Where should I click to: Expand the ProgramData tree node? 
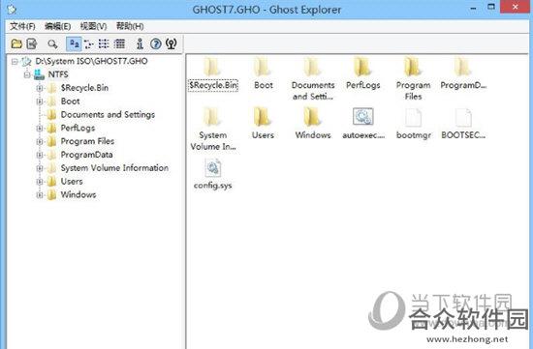coord(40,155)
